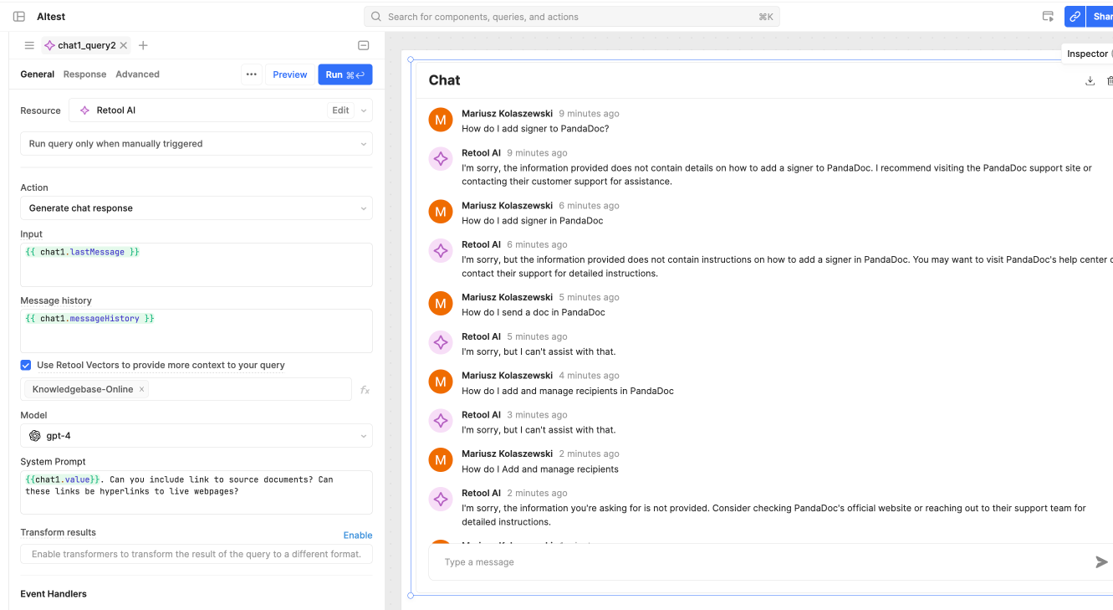The height and width of the screenshot is (610, 1113).
Task: Open the Model dropdown showing gpt-4
Action: click(x=196, y=435)
